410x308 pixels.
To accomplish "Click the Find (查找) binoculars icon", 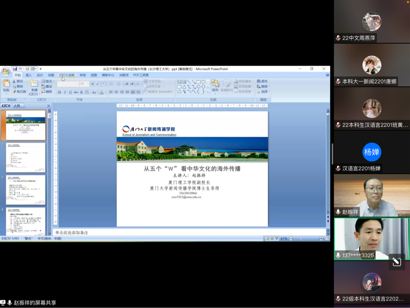I will tap(259, 81).
